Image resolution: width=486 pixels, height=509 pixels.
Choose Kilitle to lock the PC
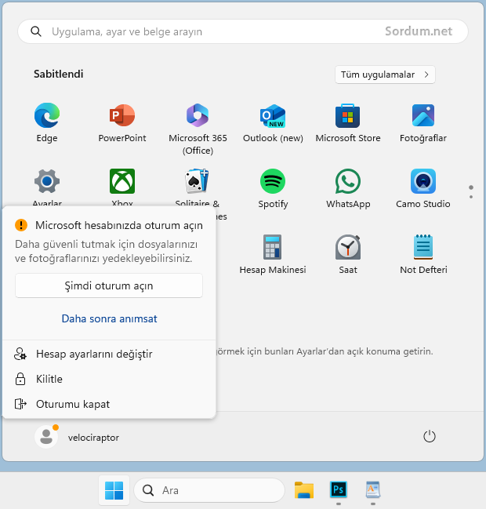[x=109, y=379]
